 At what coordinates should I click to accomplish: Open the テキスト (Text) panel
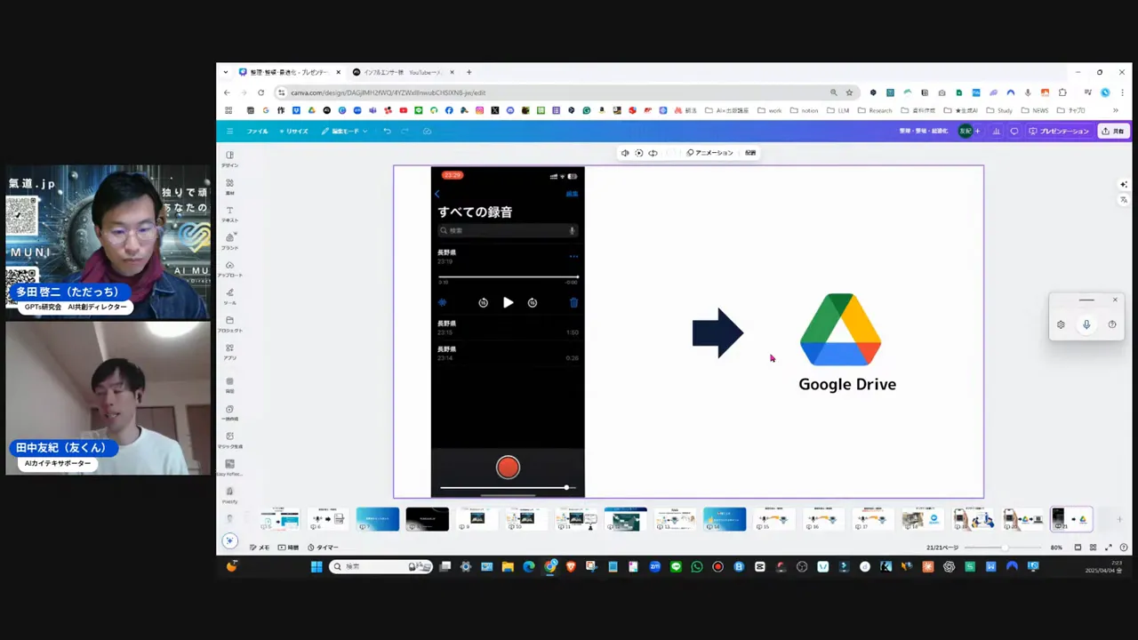229,213
